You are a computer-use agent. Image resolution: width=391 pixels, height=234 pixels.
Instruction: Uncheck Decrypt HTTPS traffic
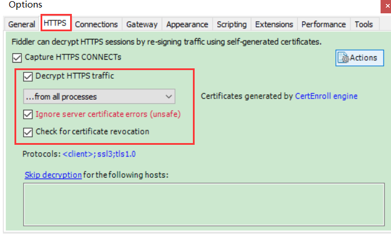coord(28,76)
